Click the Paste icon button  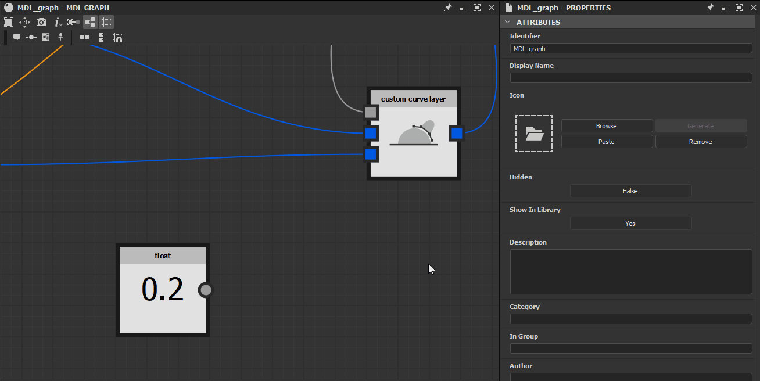[x=607, y=142]
